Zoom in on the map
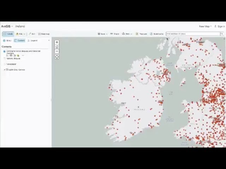 [x=57, y=42]
